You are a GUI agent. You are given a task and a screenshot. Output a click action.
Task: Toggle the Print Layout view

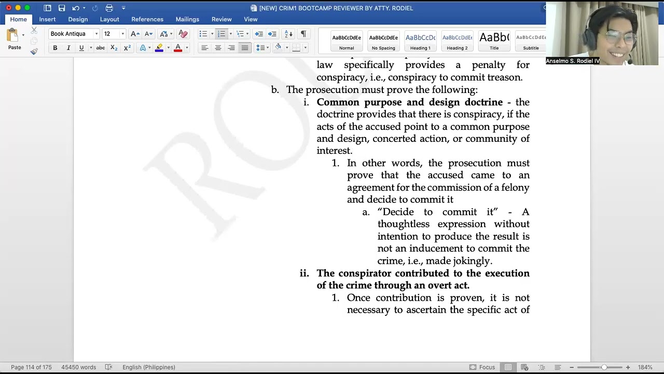(508, 367)
